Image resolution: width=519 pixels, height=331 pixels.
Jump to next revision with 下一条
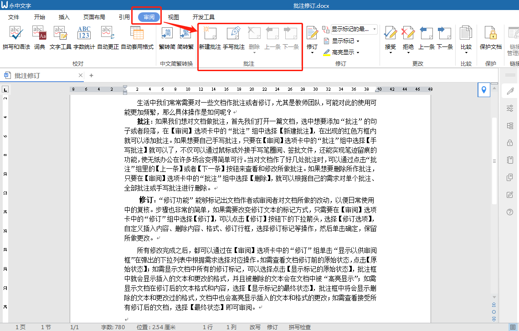pyautogui.click(x=445, y=39)
